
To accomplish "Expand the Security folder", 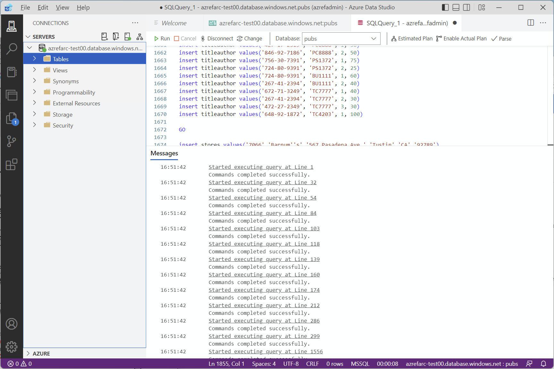I will point(34,125).
